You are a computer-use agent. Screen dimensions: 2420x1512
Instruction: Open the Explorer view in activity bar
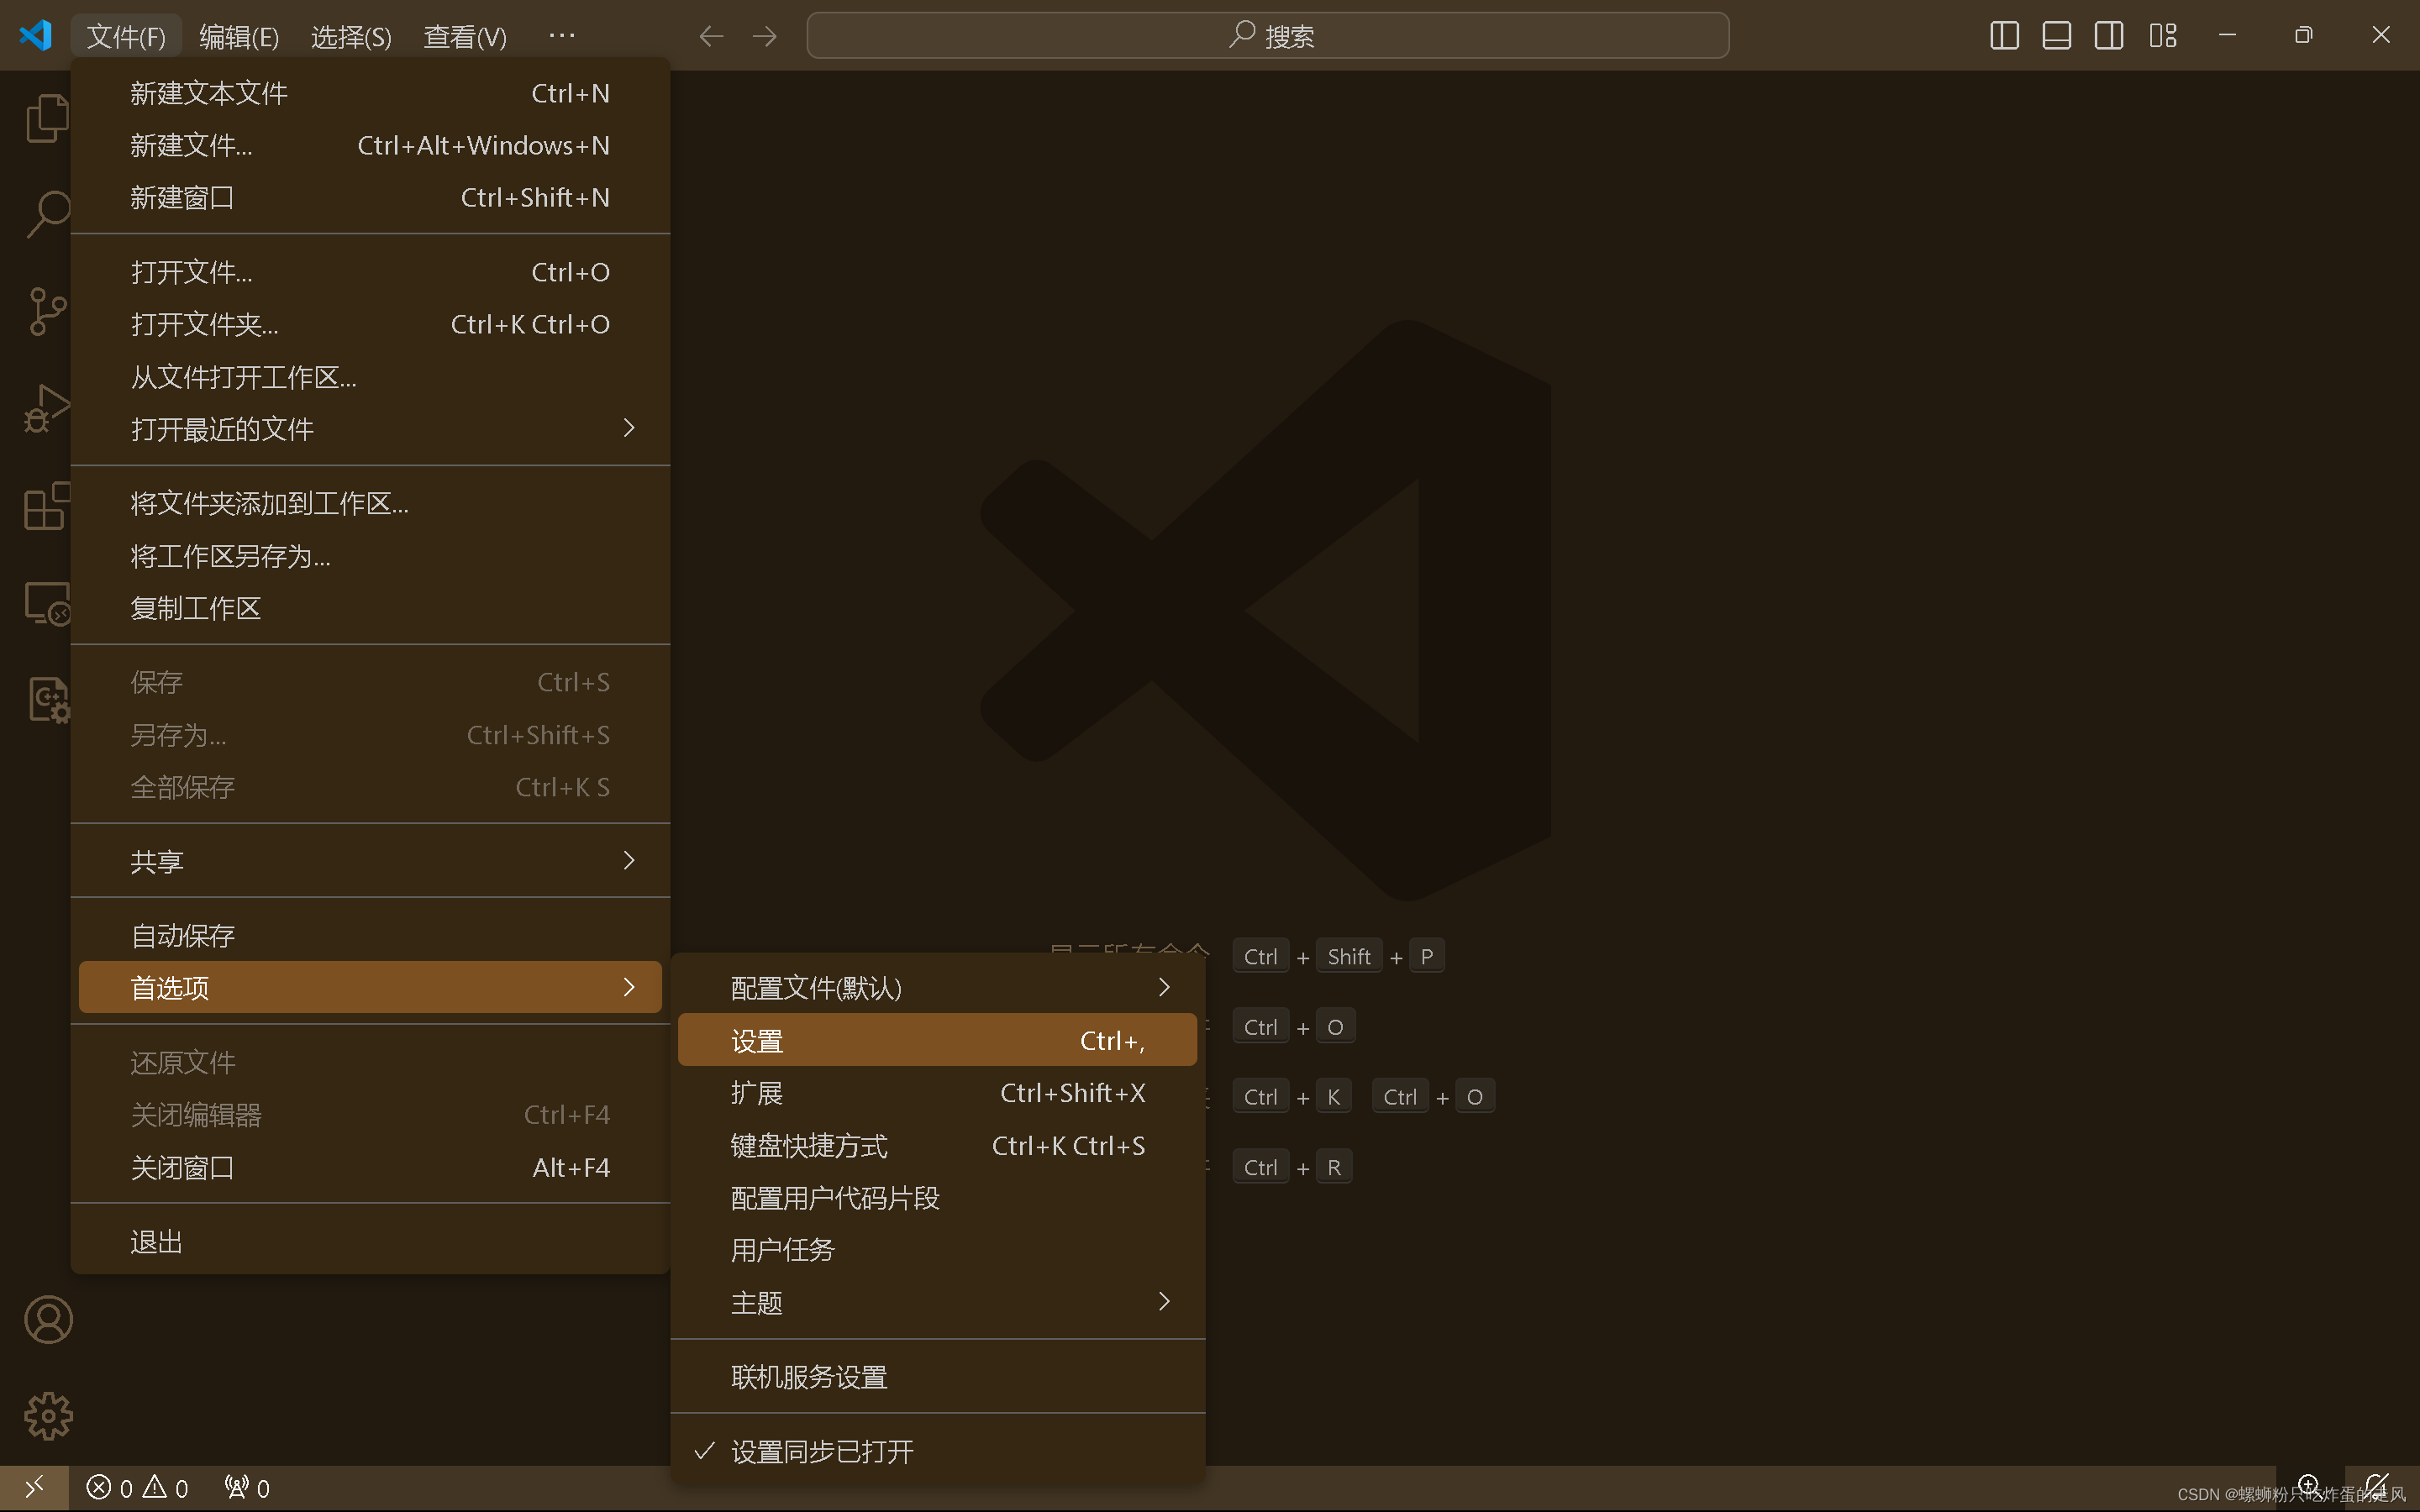(x=47, y=118)
